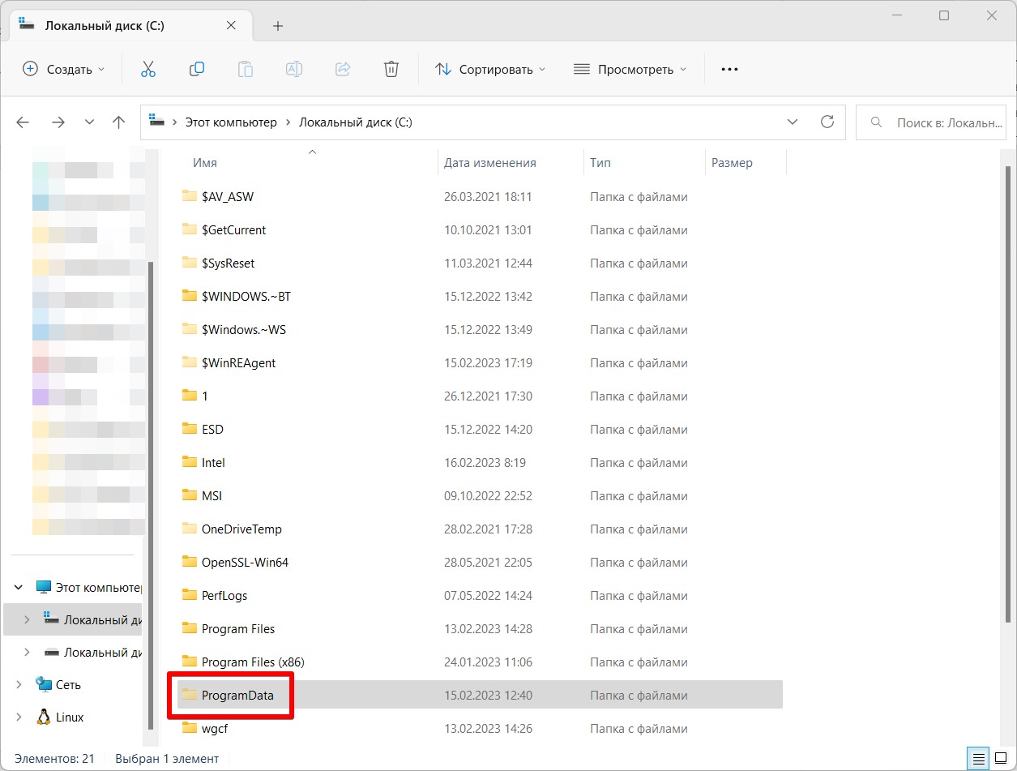
Task: Click in the search field Поиск в: Локальн...
Action: [x=932, y=122]
